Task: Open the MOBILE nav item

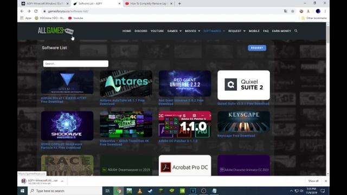Action: point(254,31)
